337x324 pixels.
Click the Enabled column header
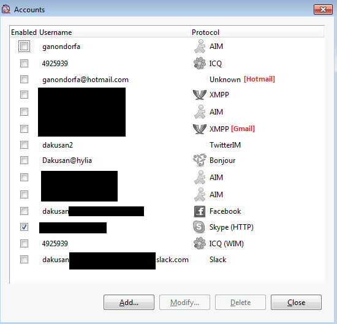(24, 32)
